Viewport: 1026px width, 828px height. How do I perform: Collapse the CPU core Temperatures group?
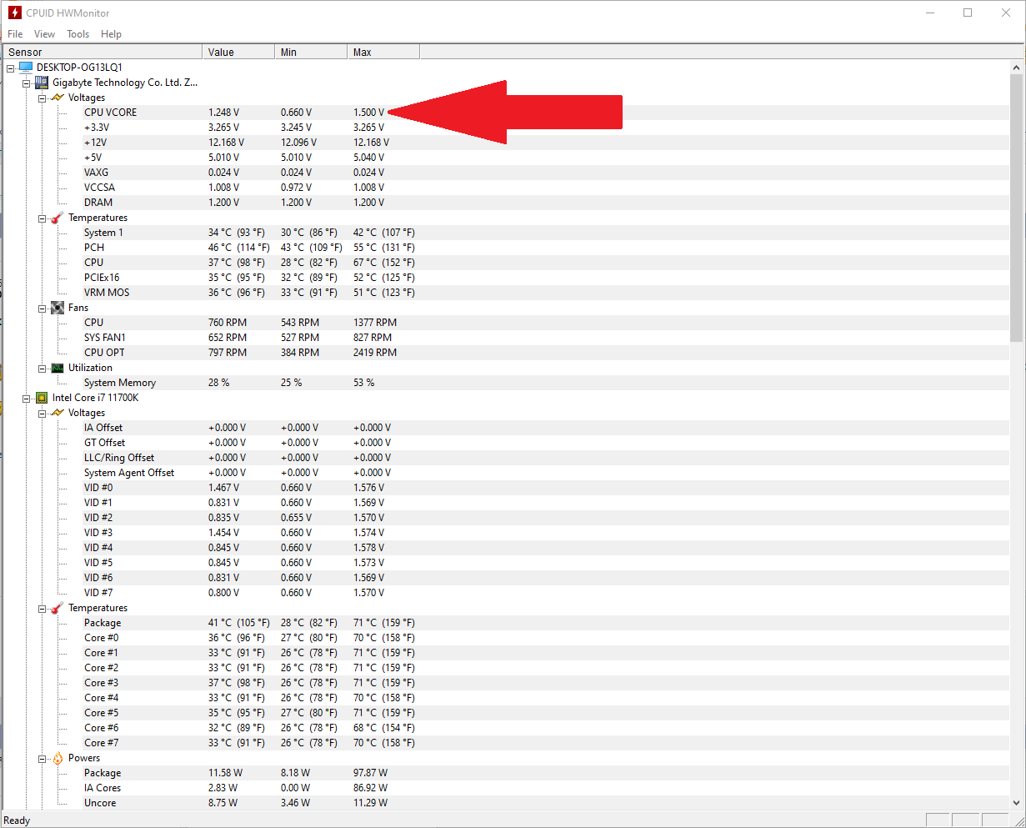point(42,608)
